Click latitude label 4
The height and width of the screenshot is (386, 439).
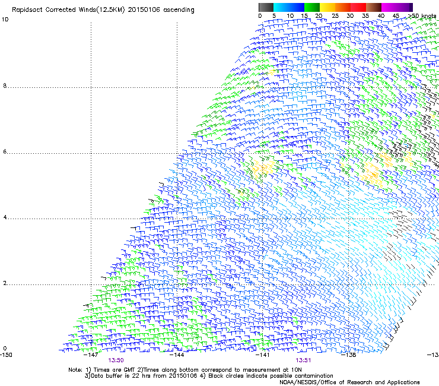point(5,217)
